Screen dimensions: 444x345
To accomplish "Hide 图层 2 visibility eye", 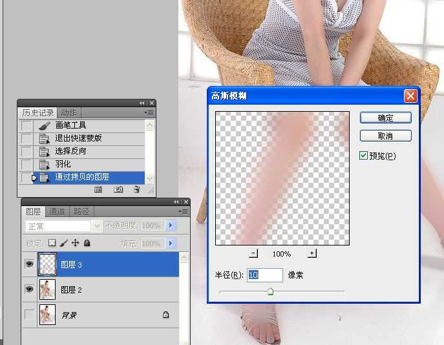I will (30, 289).
